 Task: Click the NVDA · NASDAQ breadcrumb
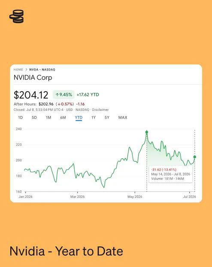tap(42, 70)
